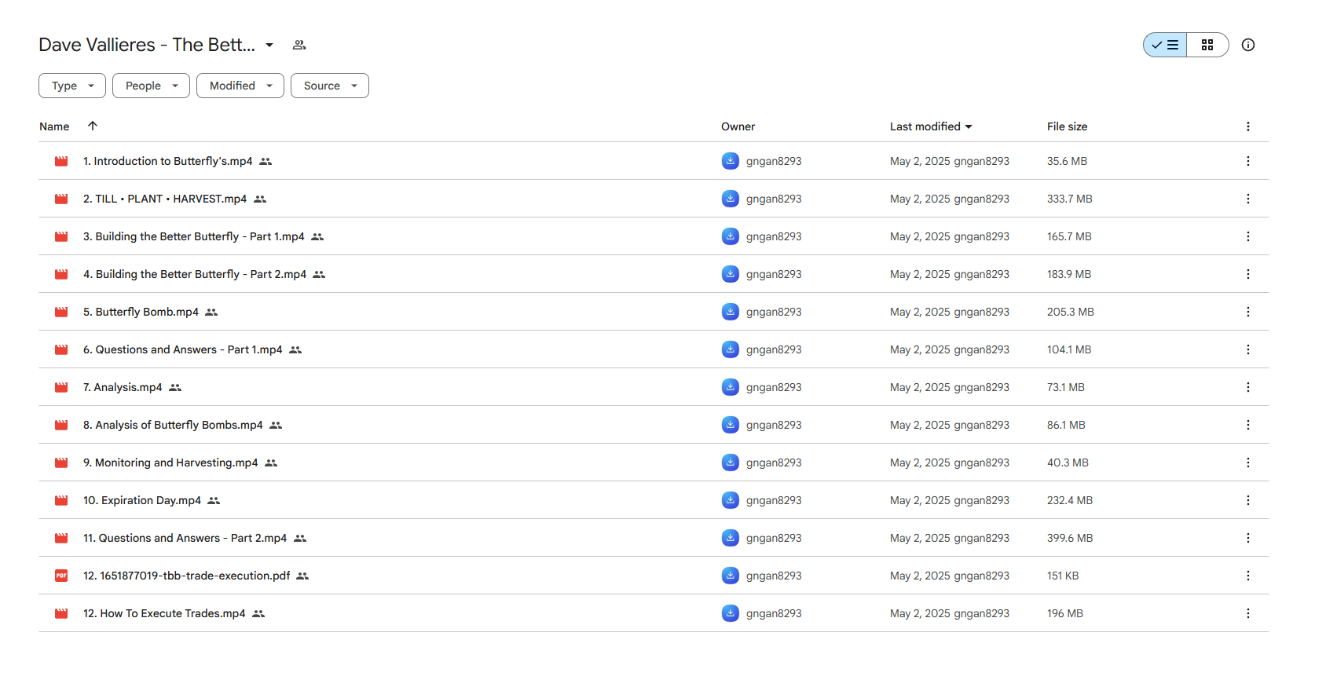Image resolution: width=1326 pixels, height=691 pixels.
Task: Open 12. 1651877019-tbb-trade-execution.pdf
Action: [187, 576]
